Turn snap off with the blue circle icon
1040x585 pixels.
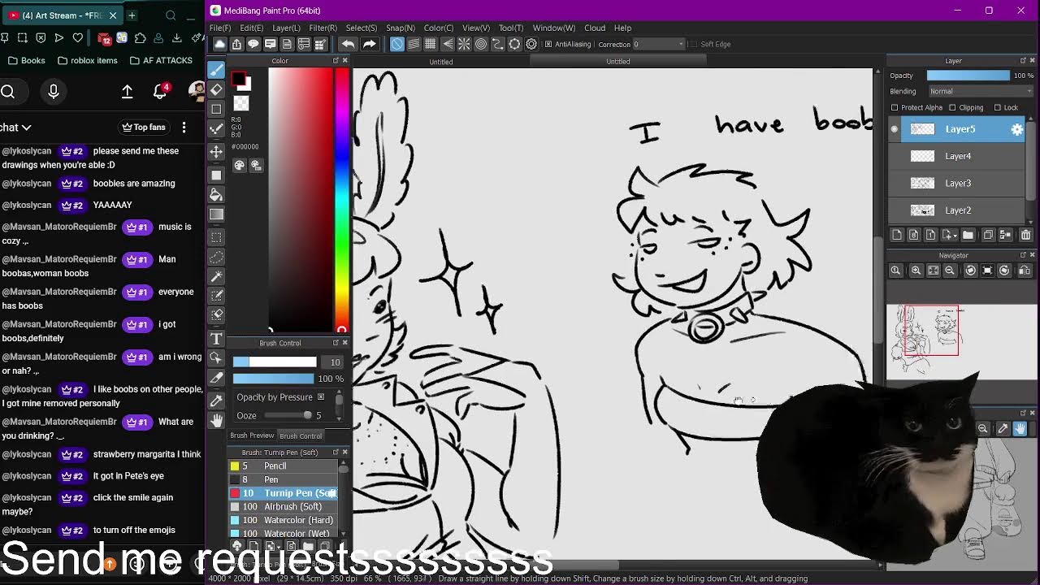coord(396,44)
